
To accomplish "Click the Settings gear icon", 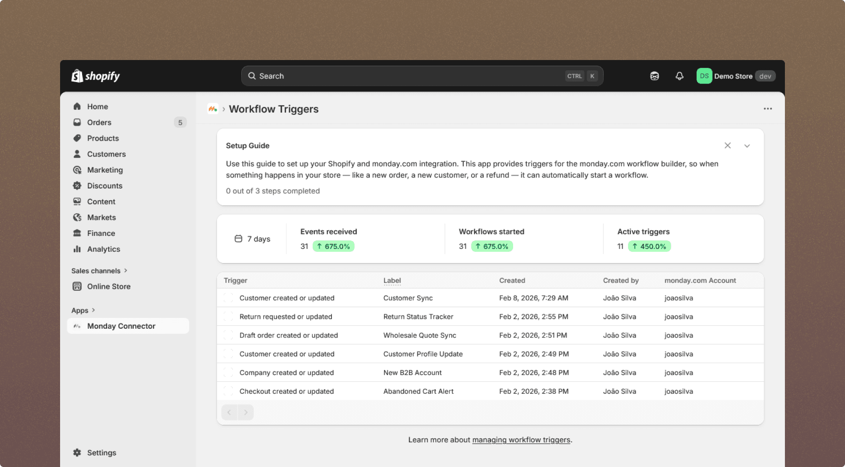I will [x=77, y=452].
